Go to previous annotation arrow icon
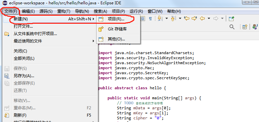Viewport: 259px width, 122px height. 173,18
